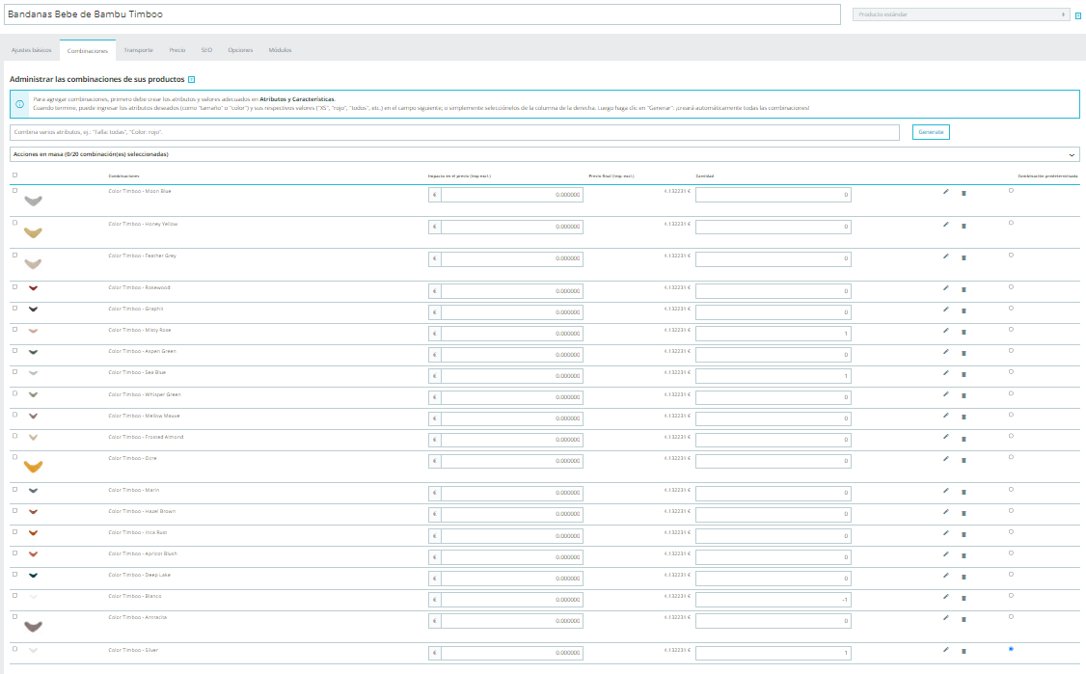Check the Ocre combination checkbox
Image resolution: width=1086 pixels, height=674 pixels.
coord(15,457)
